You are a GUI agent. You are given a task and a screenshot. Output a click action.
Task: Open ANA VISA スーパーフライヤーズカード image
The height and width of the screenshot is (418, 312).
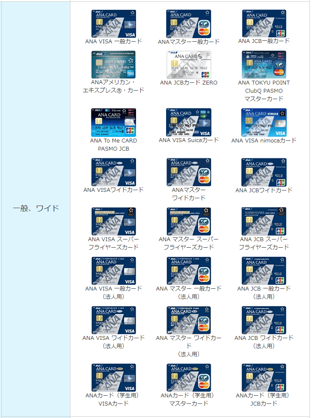[113, 221]
